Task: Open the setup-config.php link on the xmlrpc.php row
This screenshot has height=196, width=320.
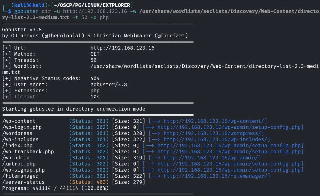Action: coord(229,164)
